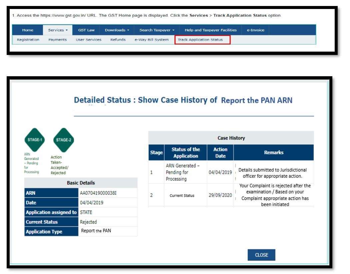Click the Rejected current status value
The image size is (350, 274).
88,222
